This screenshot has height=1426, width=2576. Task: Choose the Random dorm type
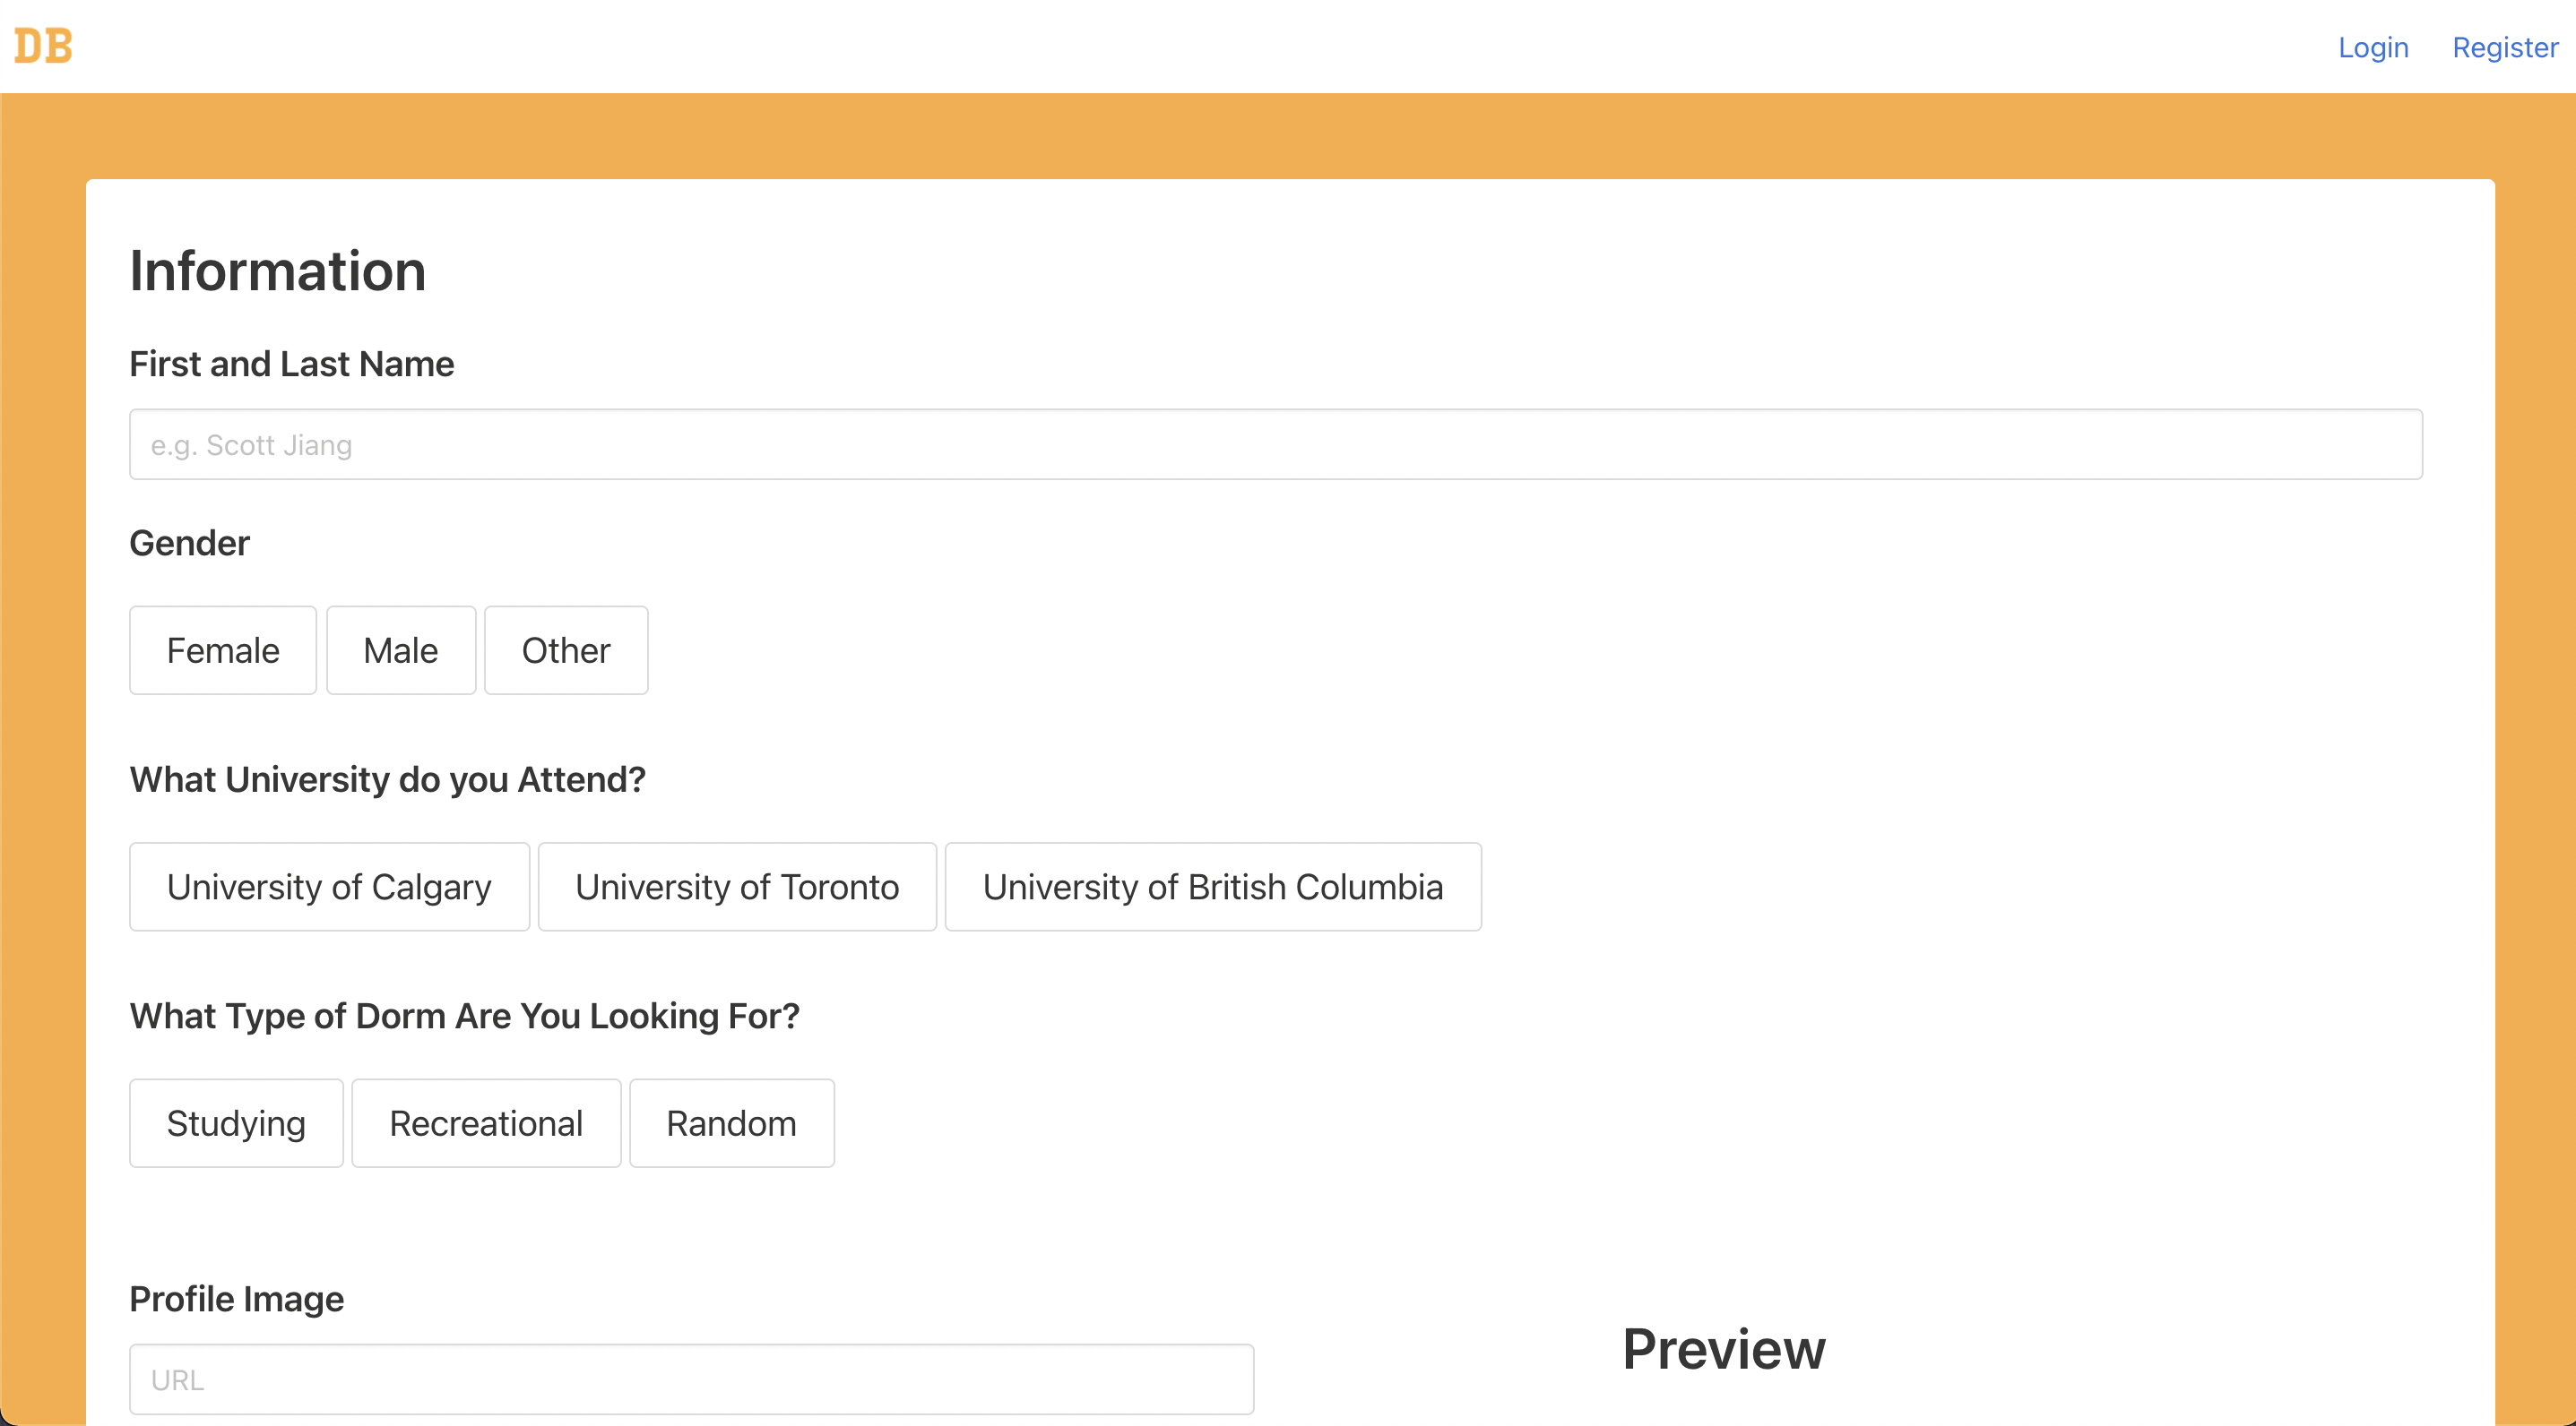[x=731, y=1122]
